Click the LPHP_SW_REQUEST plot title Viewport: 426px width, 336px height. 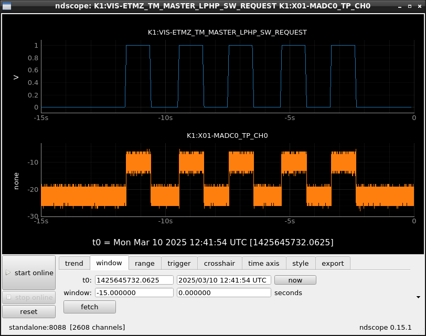click(x=227, y=32)
